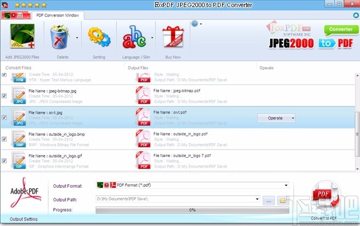
Task: Click the blue help question mark icon
Action: click(x=194, y=23)
